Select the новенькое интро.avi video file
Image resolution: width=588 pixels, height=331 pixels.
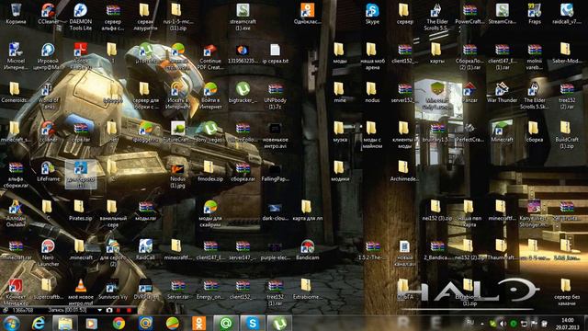point(275,136)
